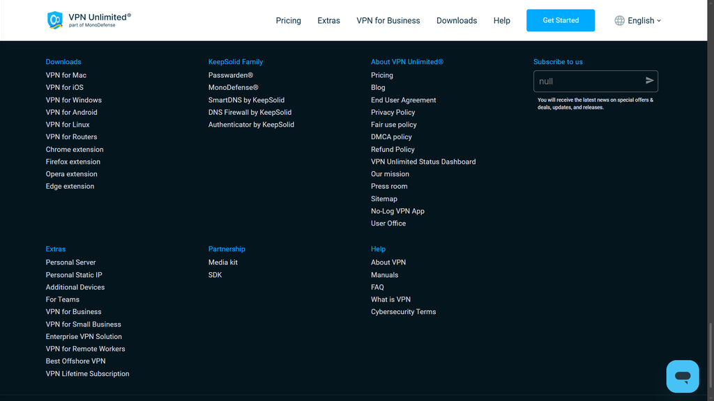
Task: Open Best Offshore VPN link
Action: [x=75, y=361]
